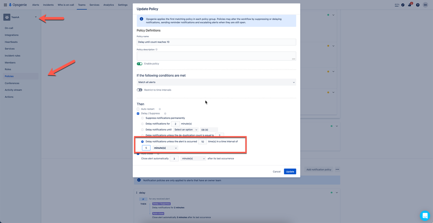
Task: Open the bold minute(s) interval dropdown
Action: [165, 148]
